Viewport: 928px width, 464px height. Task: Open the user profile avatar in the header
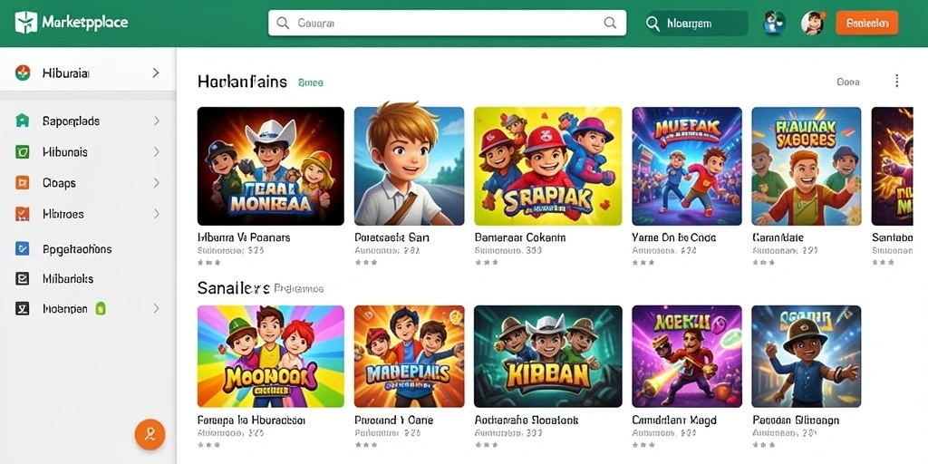813,23
